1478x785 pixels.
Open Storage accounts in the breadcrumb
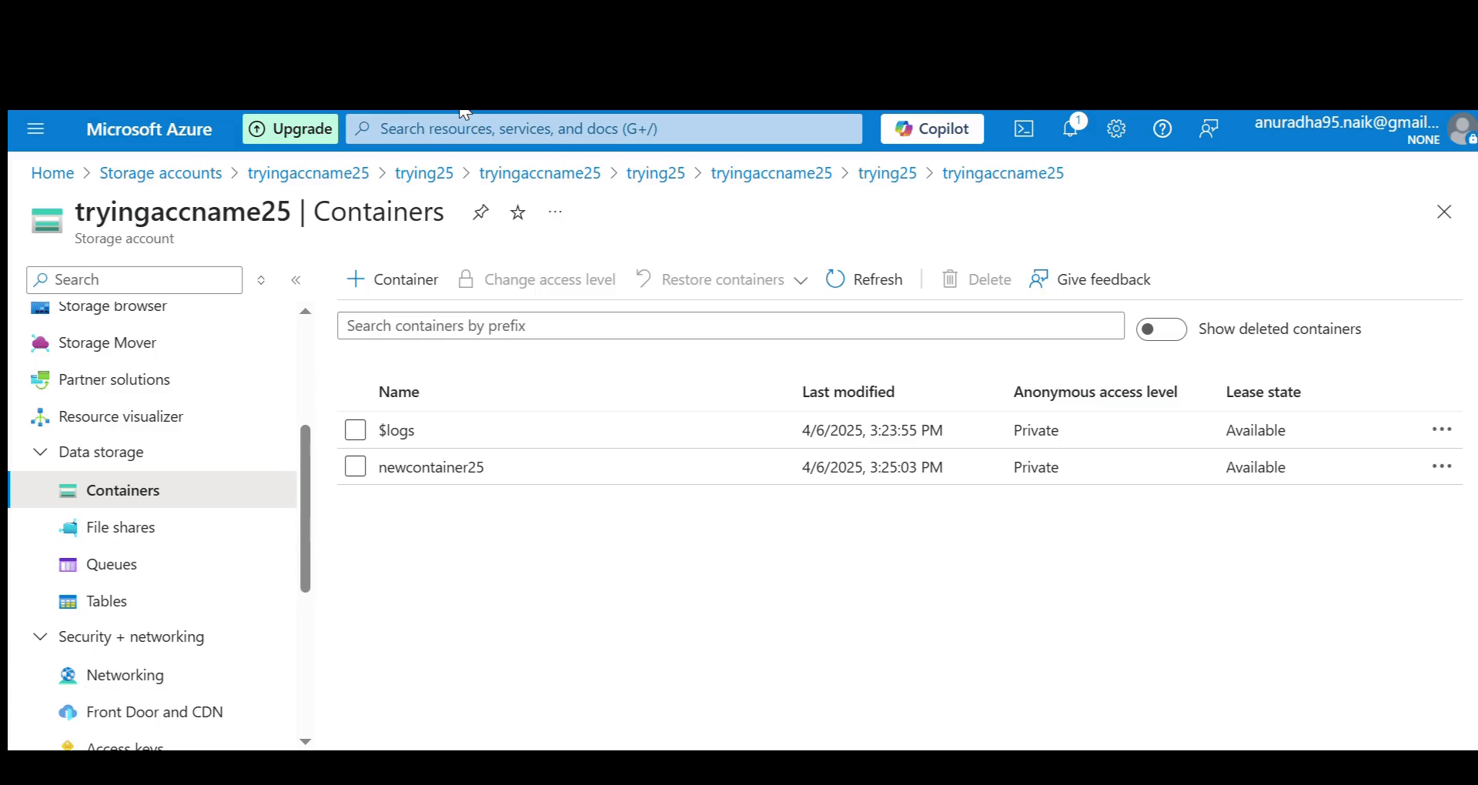click(161, 173)
